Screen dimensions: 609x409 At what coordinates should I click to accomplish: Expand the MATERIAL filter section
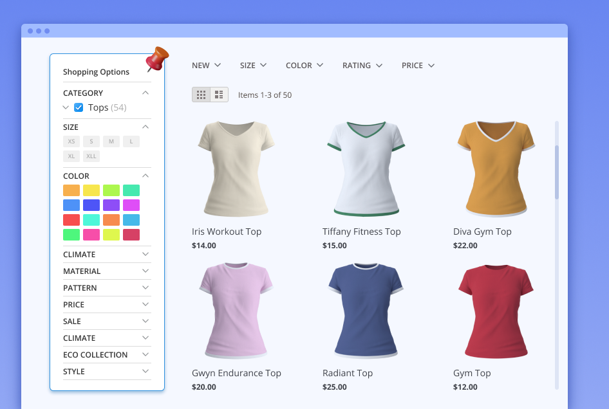pos(106,271)
